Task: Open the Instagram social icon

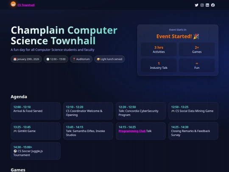Action: point(202,5)
